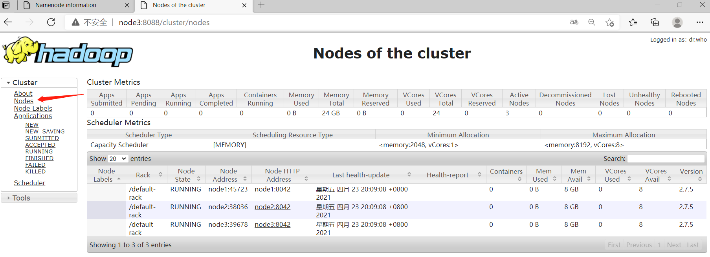Open the translate page icon

574,22
